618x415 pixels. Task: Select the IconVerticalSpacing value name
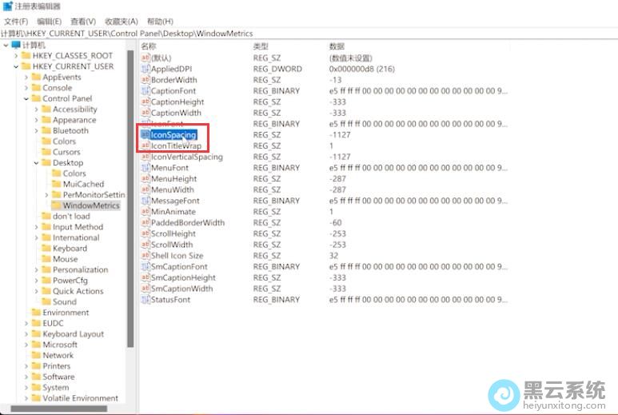[x=187, y=157]
